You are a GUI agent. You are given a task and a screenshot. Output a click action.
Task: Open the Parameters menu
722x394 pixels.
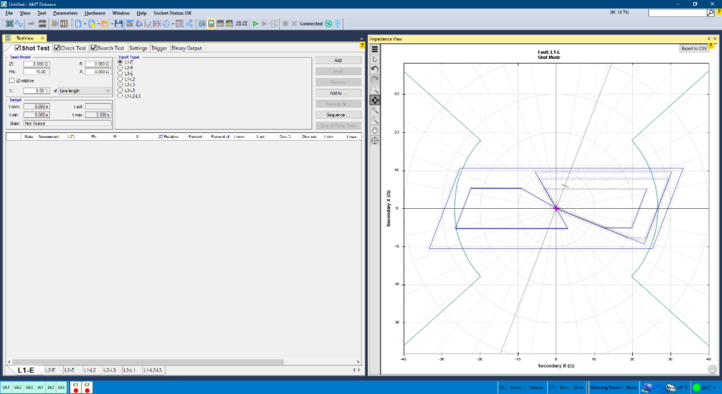[65, 13]
